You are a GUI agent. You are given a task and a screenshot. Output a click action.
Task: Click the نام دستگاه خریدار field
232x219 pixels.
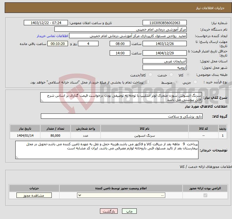click(x=121, y=29)
